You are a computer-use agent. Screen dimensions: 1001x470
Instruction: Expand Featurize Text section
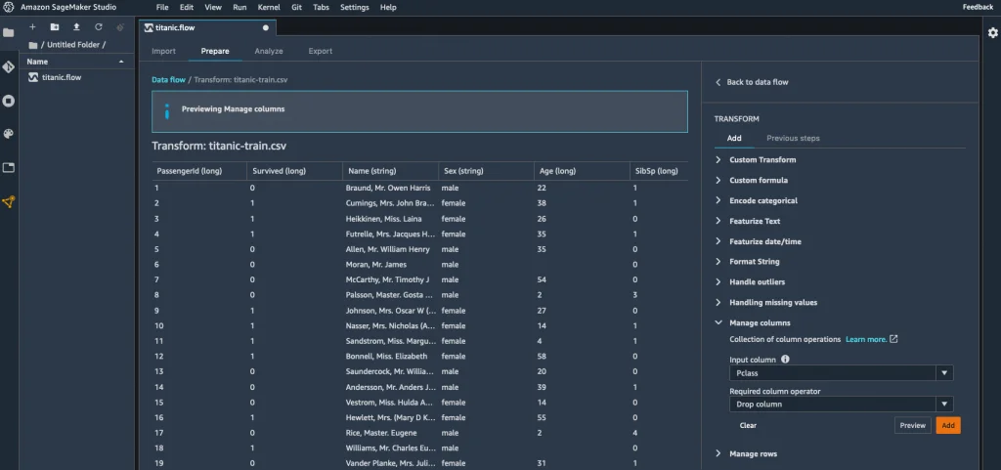[x=755, y=221]
